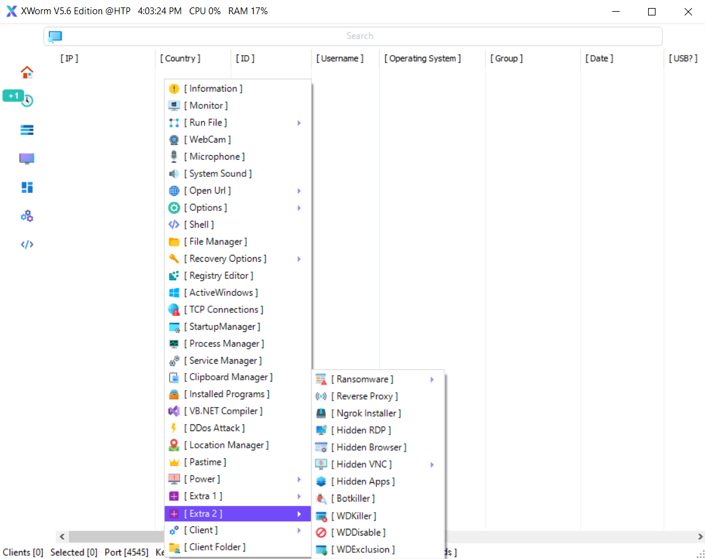
Task: Open the Home page in the sidebar
Action: click(x=27, y=72)
